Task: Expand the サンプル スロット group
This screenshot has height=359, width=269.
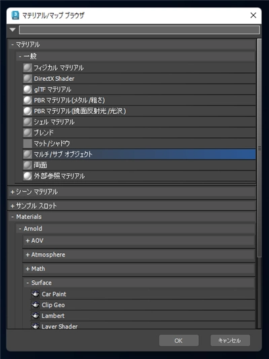Action: tap(12, 206)
